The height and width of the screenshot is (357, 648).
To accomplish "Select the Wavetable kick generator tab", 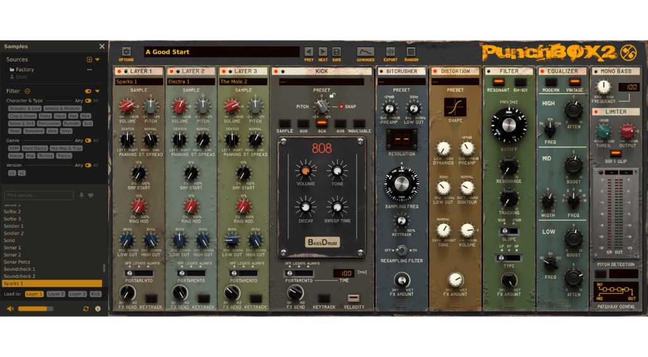I will tap(359, 123).
